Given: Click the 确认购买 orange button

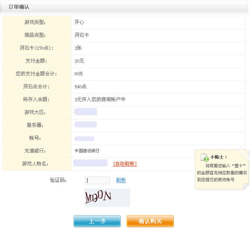Looking at the screenshot, I should click(150, 221).
